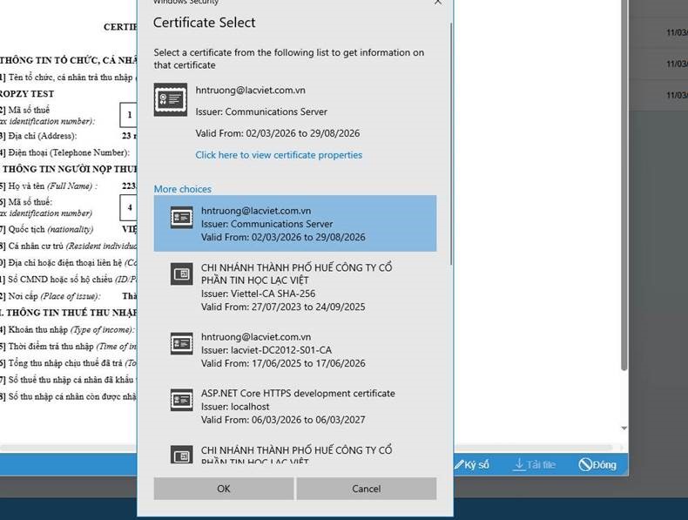The width and height of the screenshot is (688, 520).
Task: Click the smart card icon of the bottom partially visible certificate
Action: [x=181, y=454]
